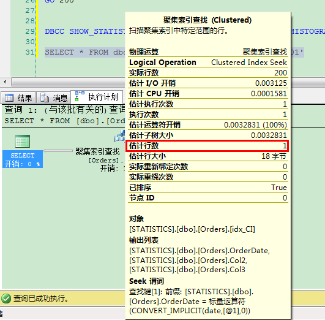The height and width of the screenshot is (320, 325).
Task: Click the execution plan diagram icon
Action: (80, 96)
